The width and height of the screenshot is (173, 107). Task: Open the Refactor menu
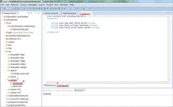(15, 5)
